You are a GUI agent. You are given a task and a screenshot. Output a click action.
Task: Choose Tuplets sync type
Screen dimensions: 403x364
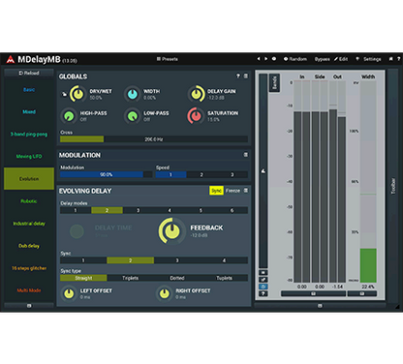(224, 278)
